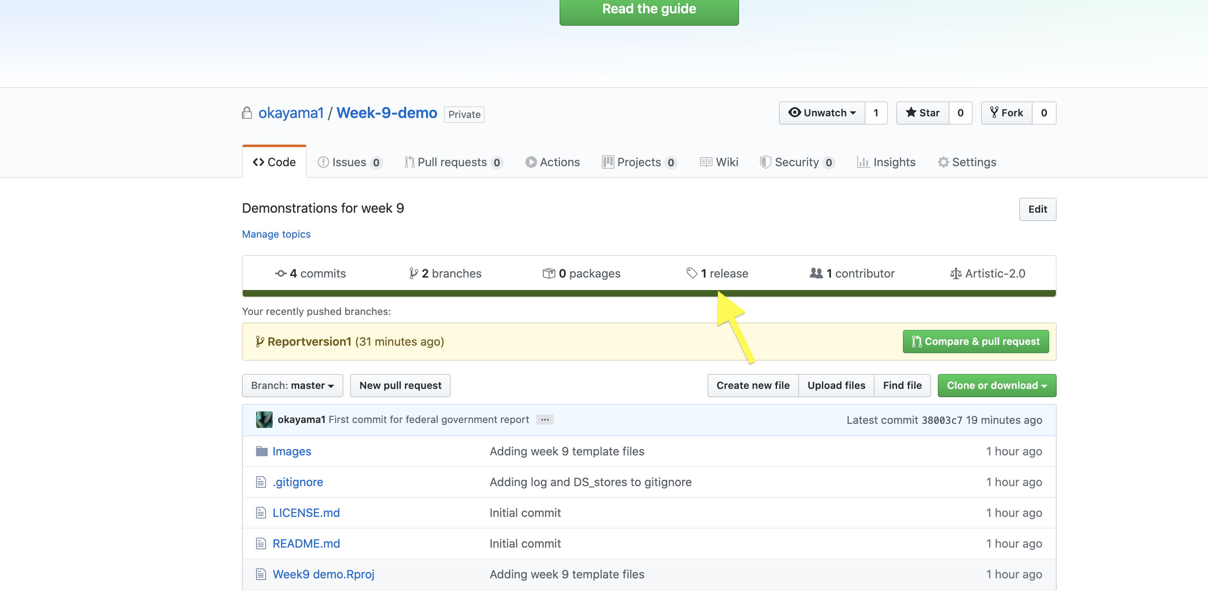Fork the repository
This screenshot has width=1208, height=590.
[1006, 113]
